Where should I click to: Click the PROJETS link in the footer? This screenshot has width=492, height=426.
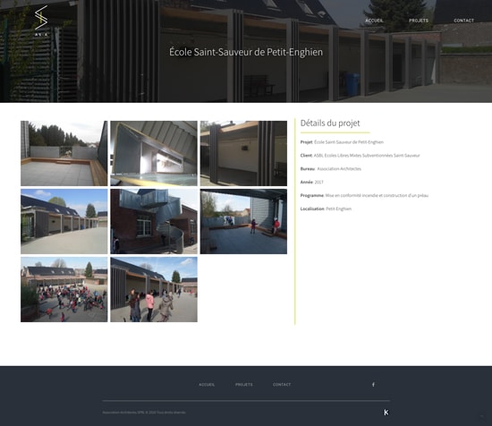[x=244, y=385]
